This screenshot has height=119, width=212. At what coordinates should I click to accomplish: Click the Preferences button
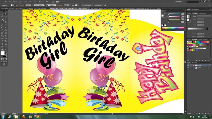tap(98, 5)
